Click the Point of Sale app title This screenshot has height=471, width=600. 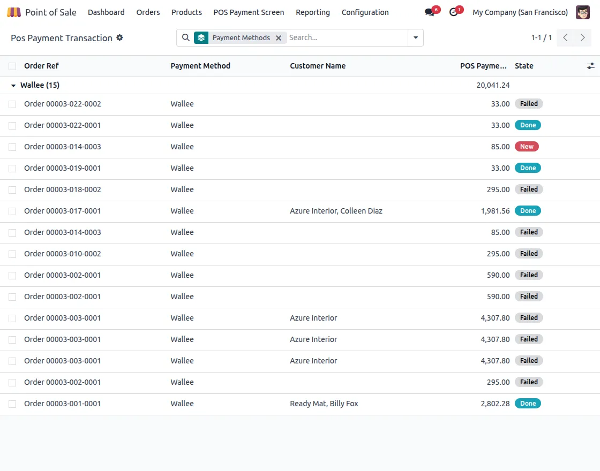50,12
